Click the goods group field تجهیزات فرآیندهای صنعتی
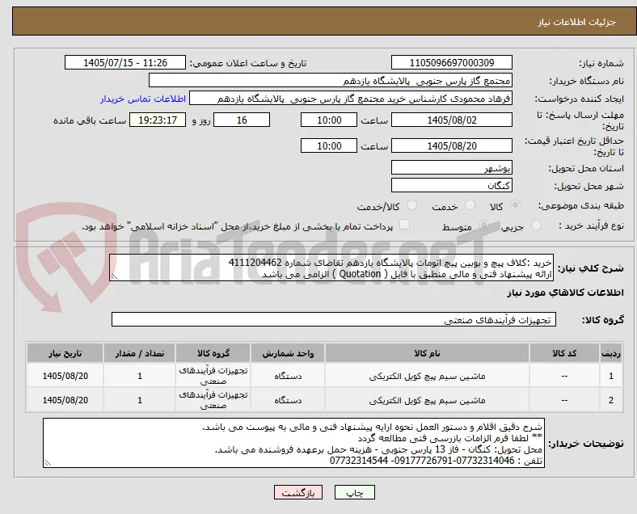Screen dimensions: 637x514 [334, 319]
